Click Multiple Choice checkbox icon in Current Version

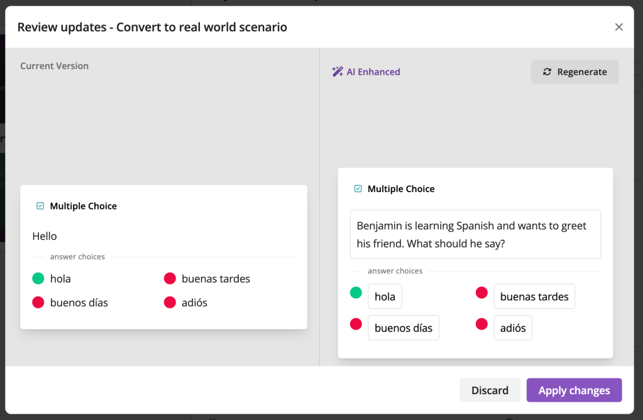[x=40, y=206]
